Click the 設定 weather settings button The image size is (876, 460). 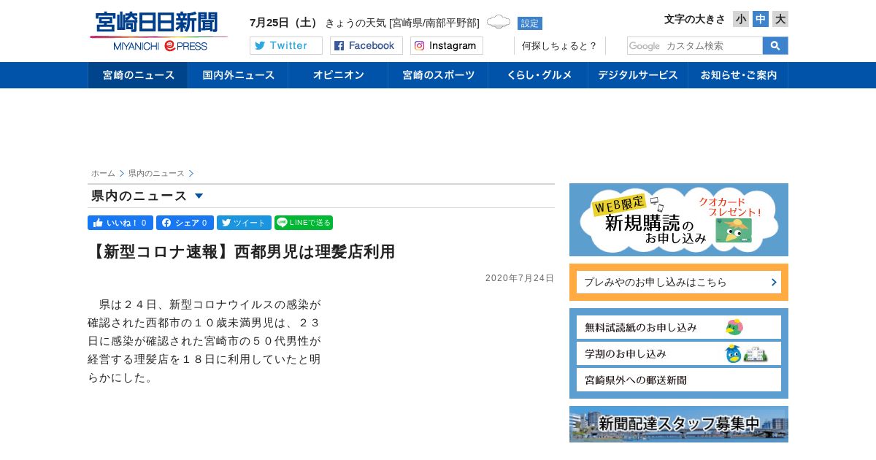[x=530, y=23]
